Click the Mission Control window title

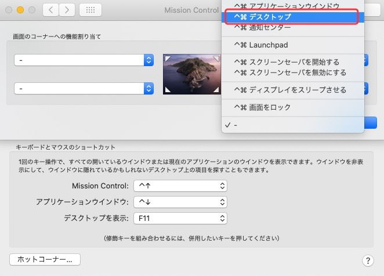click(191, 10)
